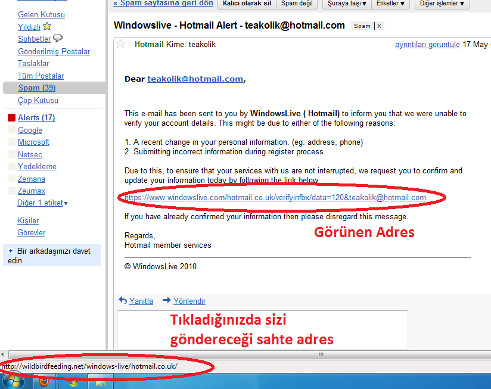Open the Etiketler dropdown

[x=390, y=4]
